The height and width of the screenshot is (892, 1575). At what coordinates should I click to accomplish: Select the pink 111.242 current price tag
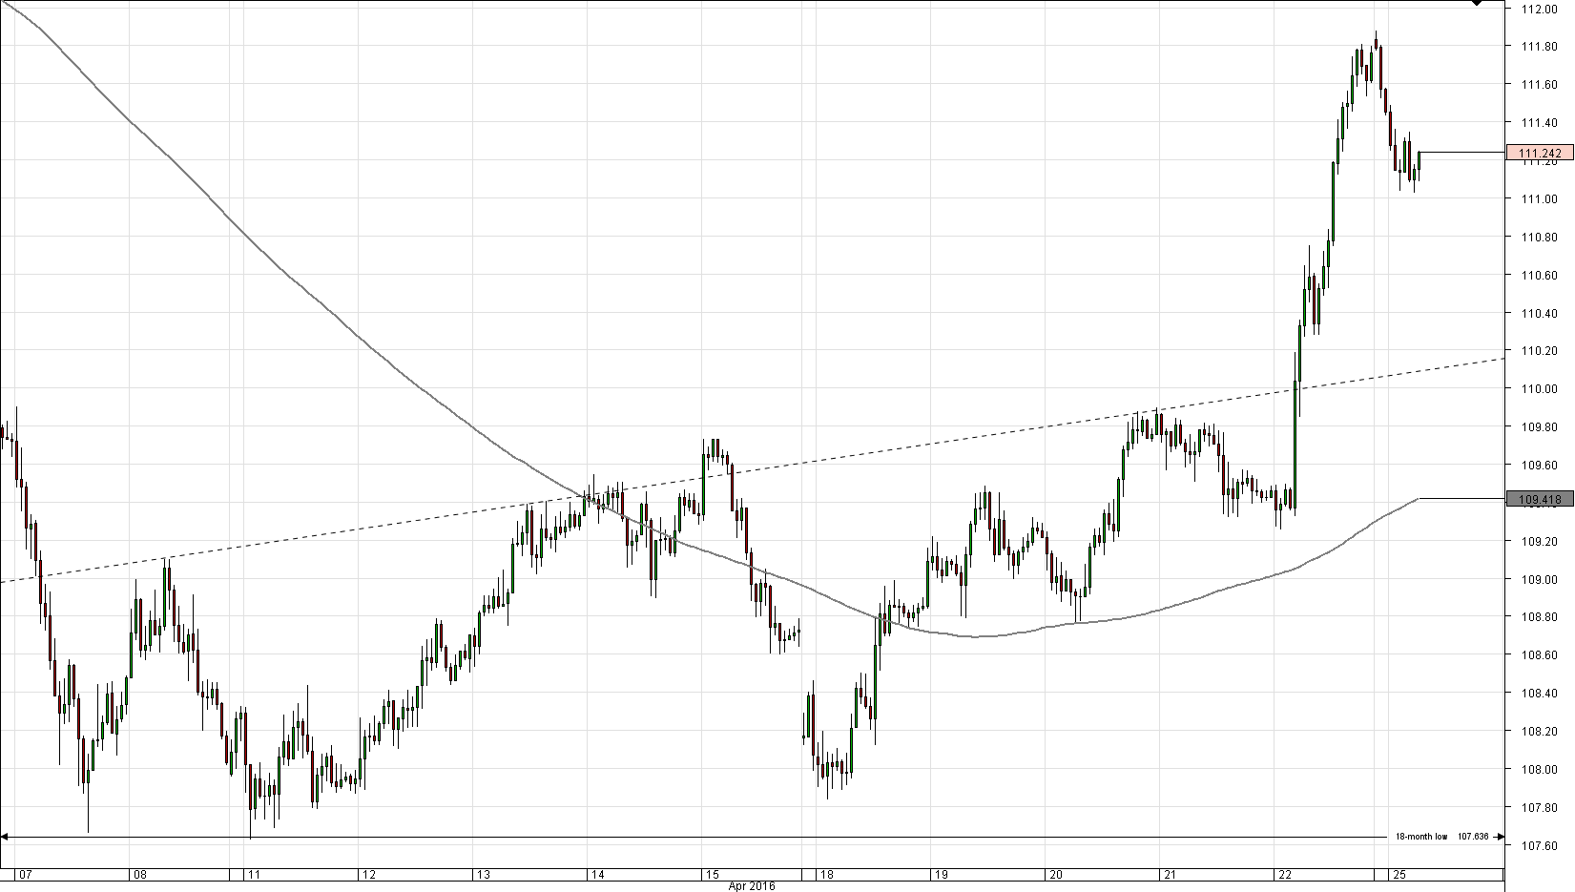pyautogui.click(x=1539, y=153)
